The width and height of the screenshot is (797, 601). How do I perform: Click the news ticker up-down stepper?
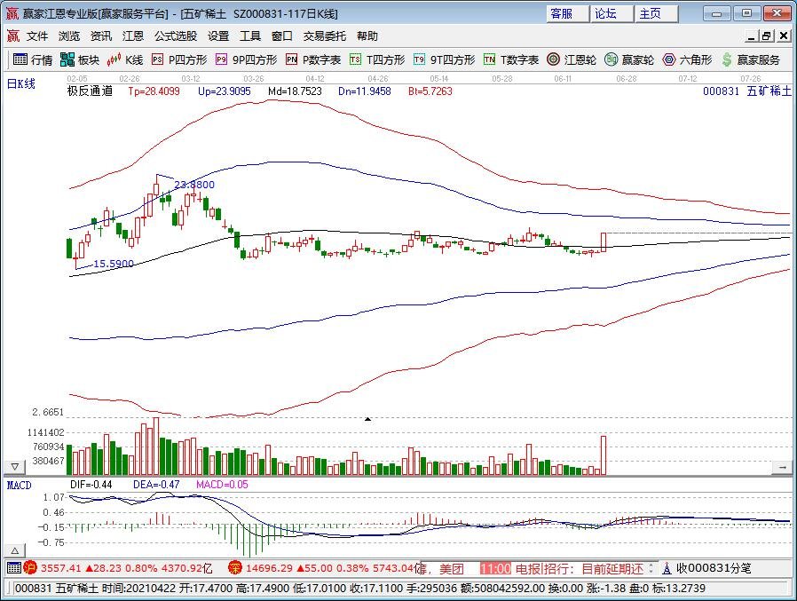[651, 568]
